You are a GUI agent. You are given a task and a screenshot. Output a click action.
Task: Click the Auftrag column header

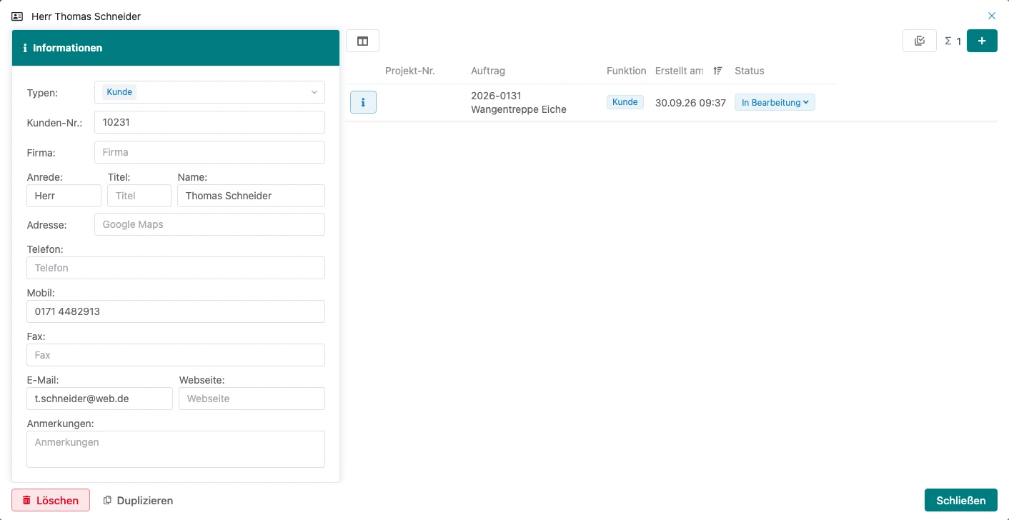point(488,71)
